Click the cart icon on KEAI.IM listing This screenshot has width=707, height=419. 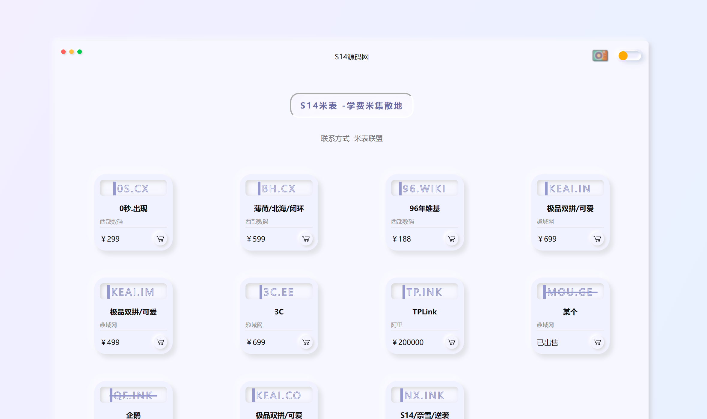tap(160, 342)
